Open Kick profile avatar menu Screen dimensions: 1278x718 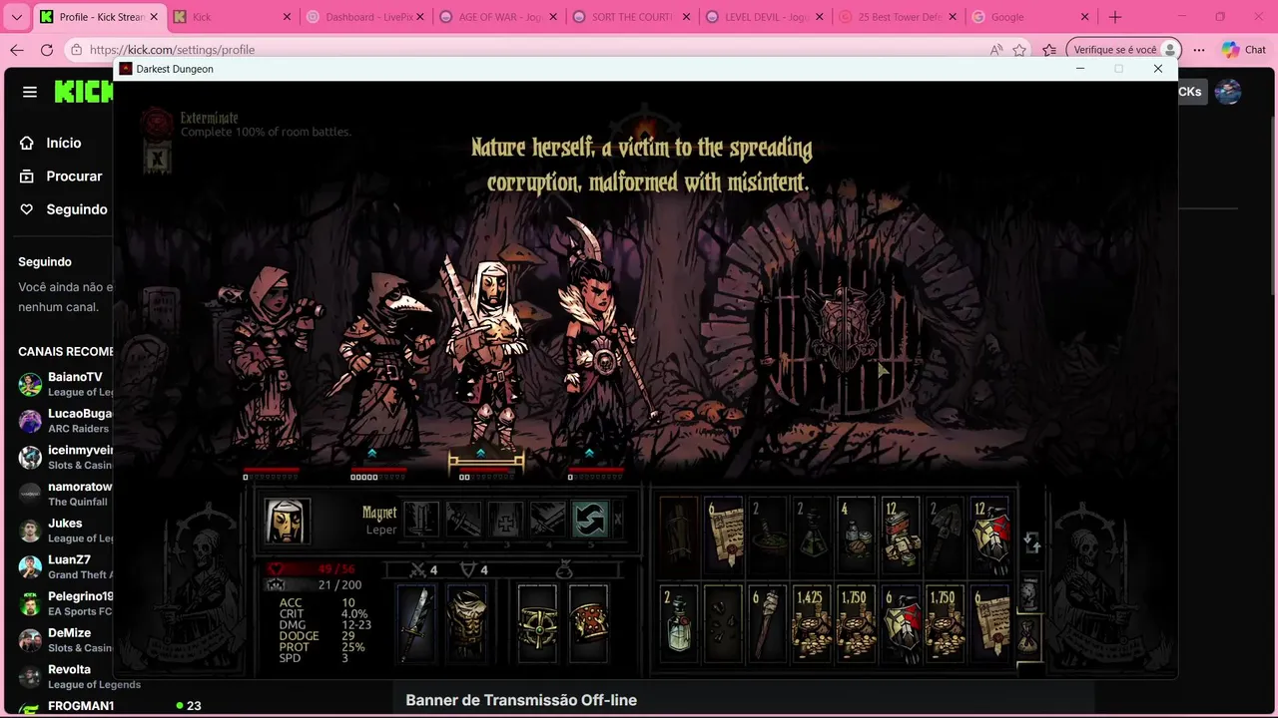(x=1228, y=92)
